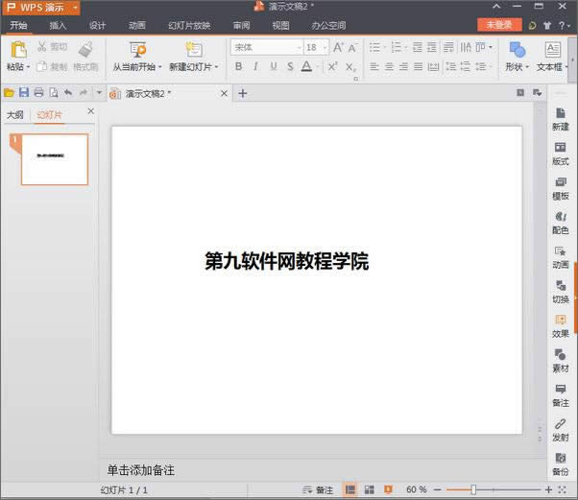Open the font size dropdown showing 18
Screen dimensions: 578x500
[x=324, y=47]
